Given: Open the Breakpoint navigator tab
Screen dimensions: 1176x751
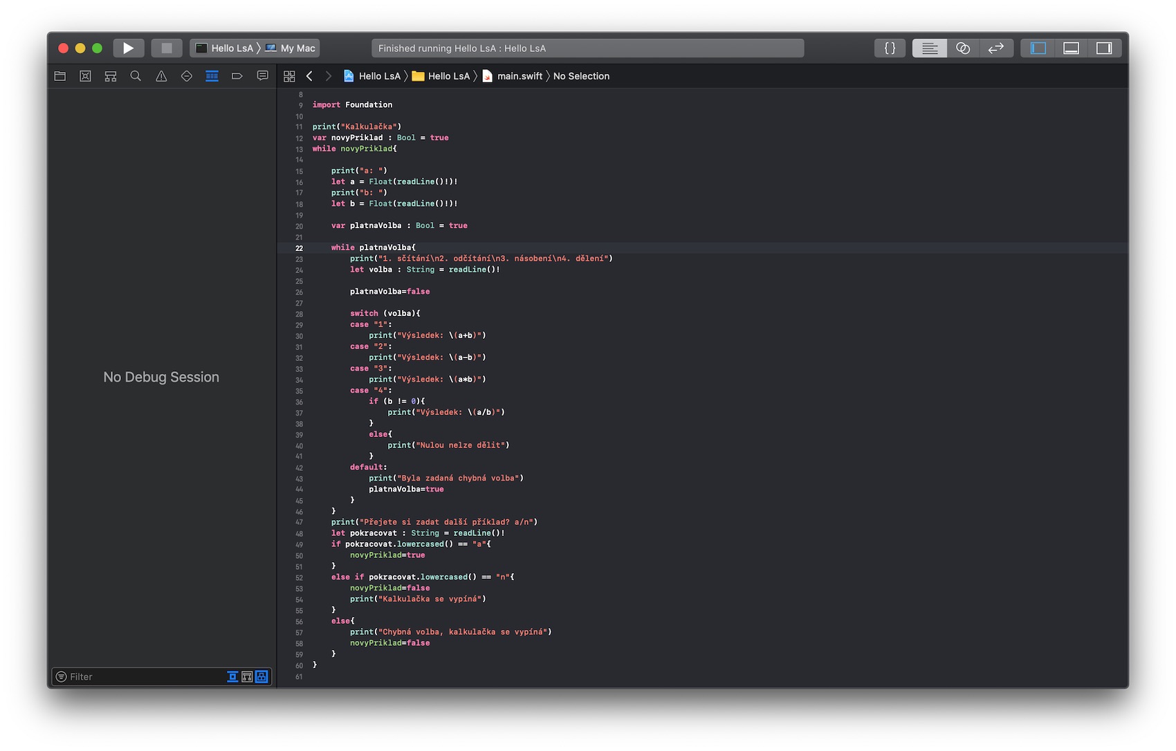Looking at the screenshot, I should click(237, 76).
